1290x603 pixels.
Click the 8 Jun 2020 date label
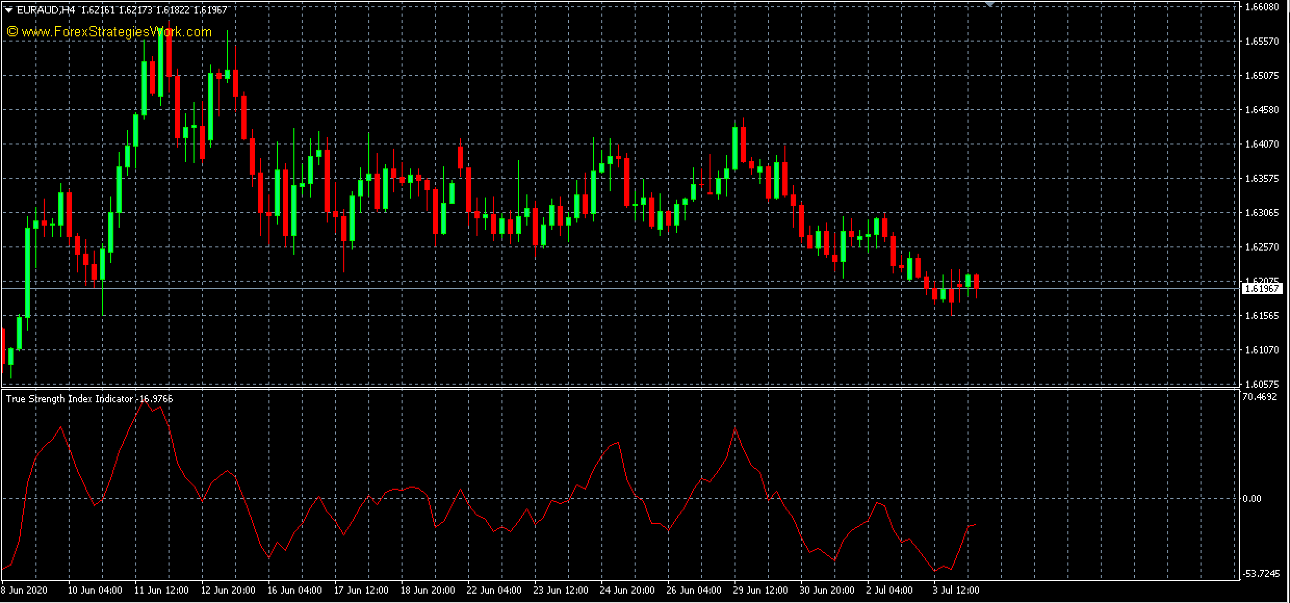(24, 591)
